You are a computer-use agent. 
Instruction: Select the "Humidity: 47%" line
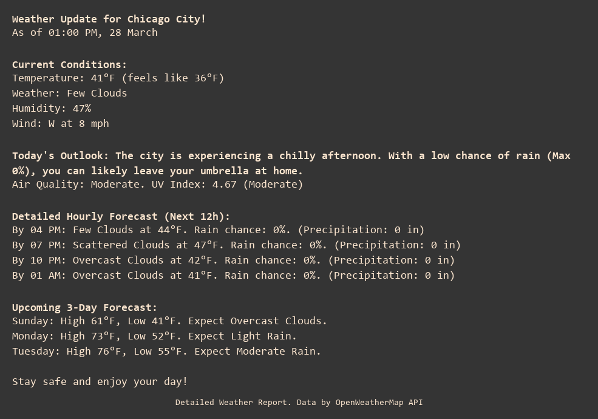[x=52, y=108]
